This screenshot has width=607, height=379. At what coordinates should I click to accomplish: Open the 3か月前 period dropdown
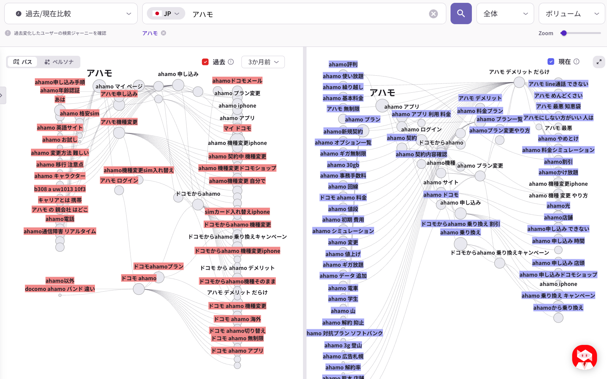[x=263, y=62]
